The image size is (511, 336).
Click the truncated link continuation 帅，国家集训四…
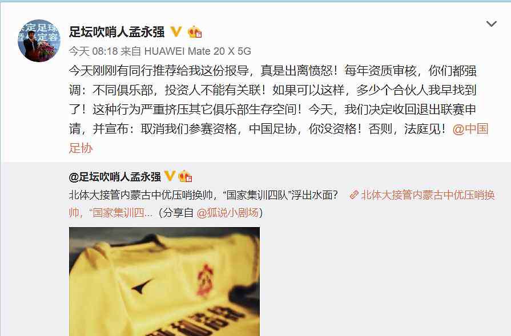[x=110, y=213]
